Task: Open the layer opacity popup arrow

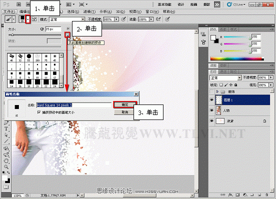Action: (271, 77)
